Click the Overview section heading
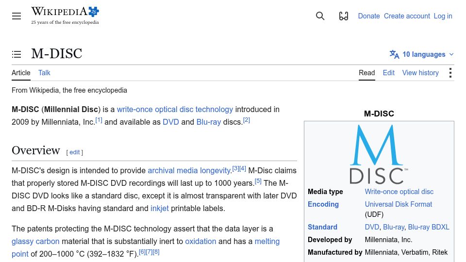The image size is (466, 262). pos(35,150)
